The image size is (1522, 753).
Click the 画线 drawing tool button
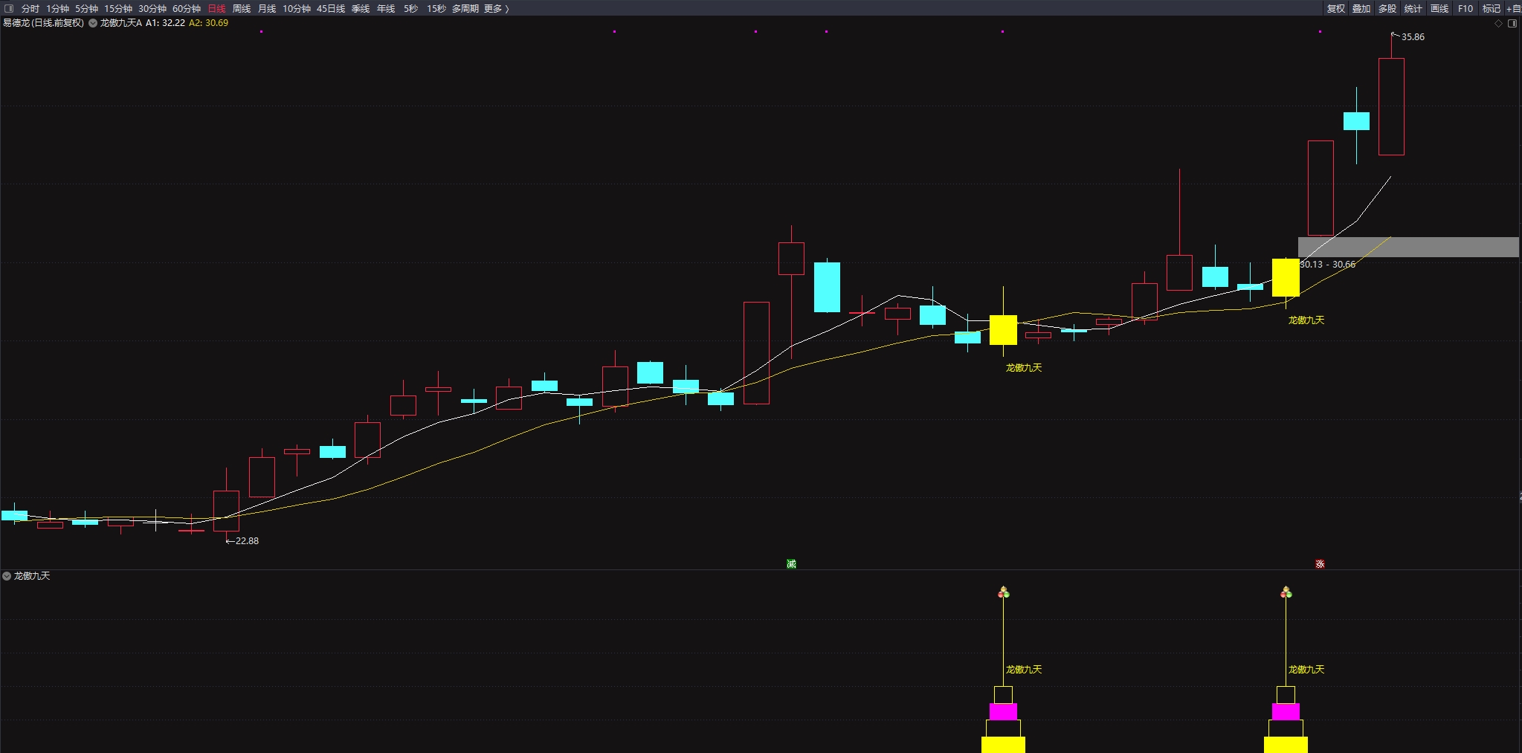click(1439, 8)
